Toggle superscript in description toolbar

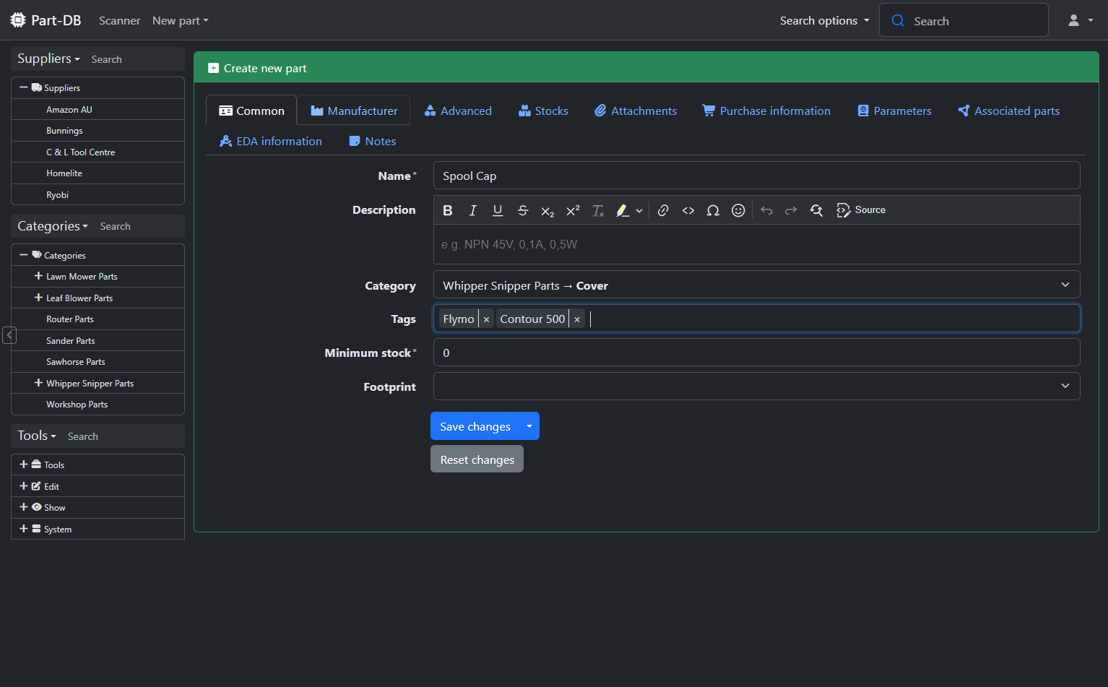573,210
